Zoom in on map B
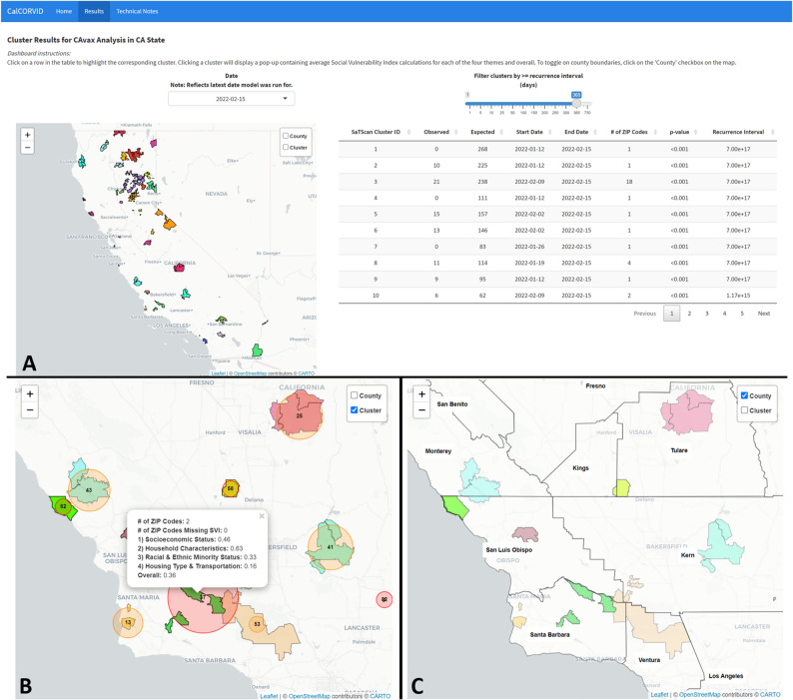Image resolution: width=793 pixels, height=700 pixels. click(x=30, y=394)
